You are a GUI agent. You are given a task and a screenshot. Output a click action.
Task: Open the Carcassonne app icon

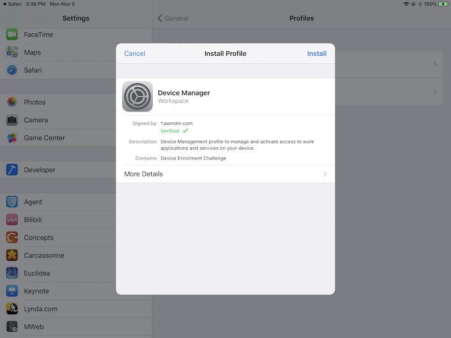pyautogui.click(x=12, y=255)
